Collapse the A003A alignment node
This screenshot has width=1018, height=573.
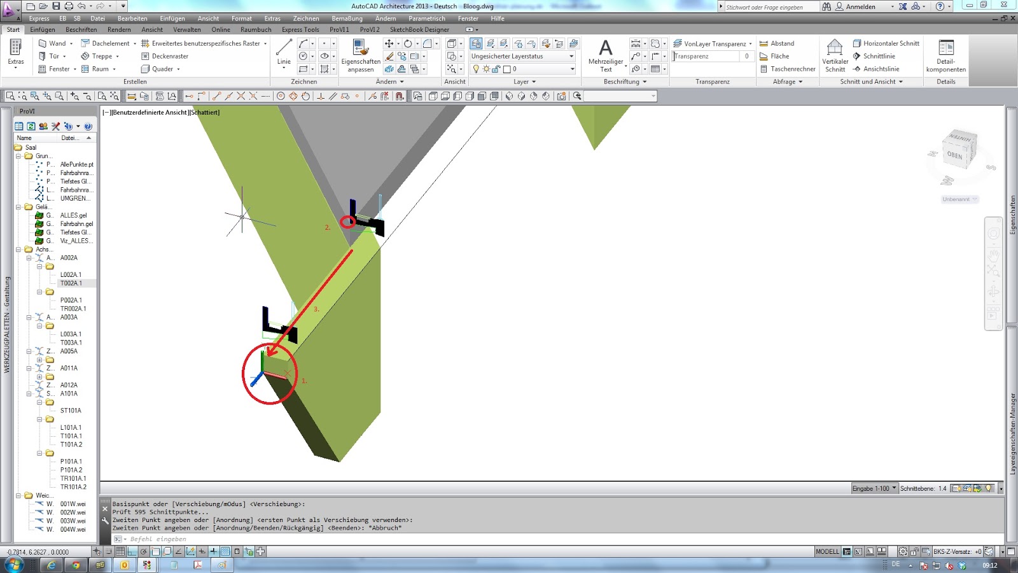(x=29, y=317)
